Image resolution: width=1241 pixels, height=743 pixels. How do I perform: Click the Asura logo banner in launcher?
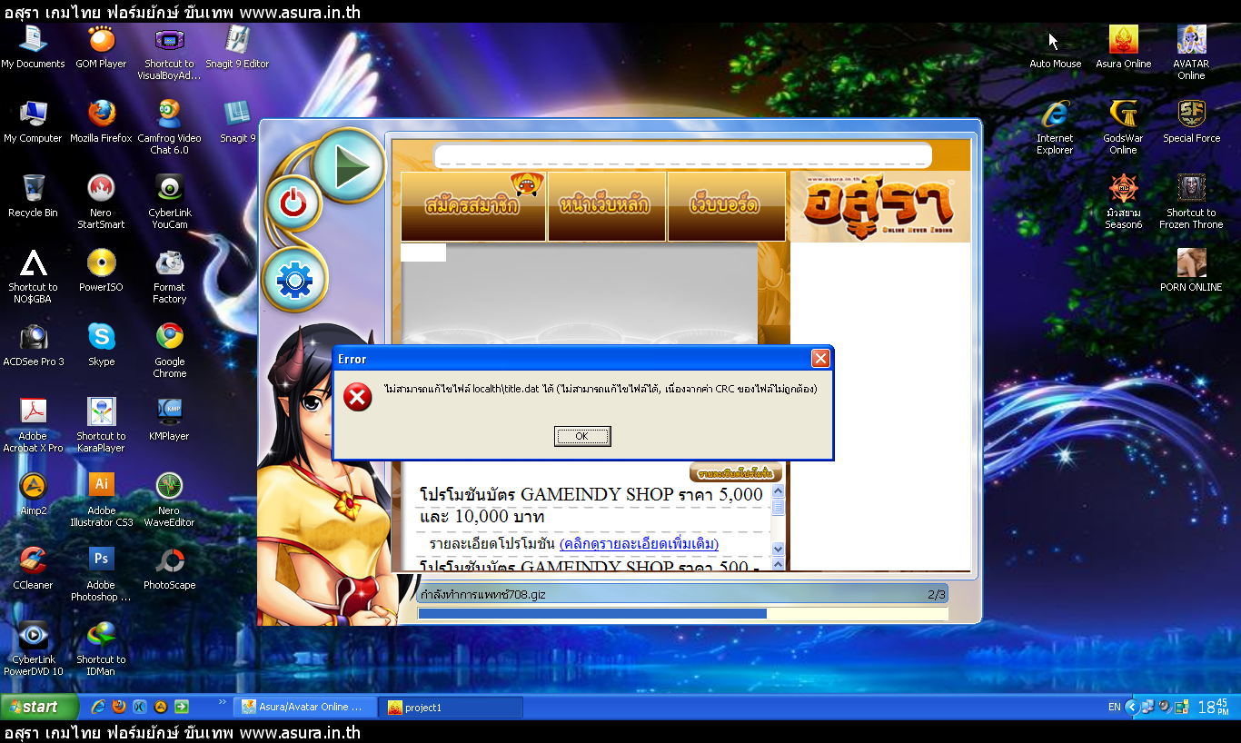(879, 206)
